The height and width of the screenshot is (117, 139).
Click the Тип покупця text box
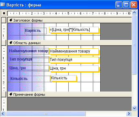click(74, 60)
